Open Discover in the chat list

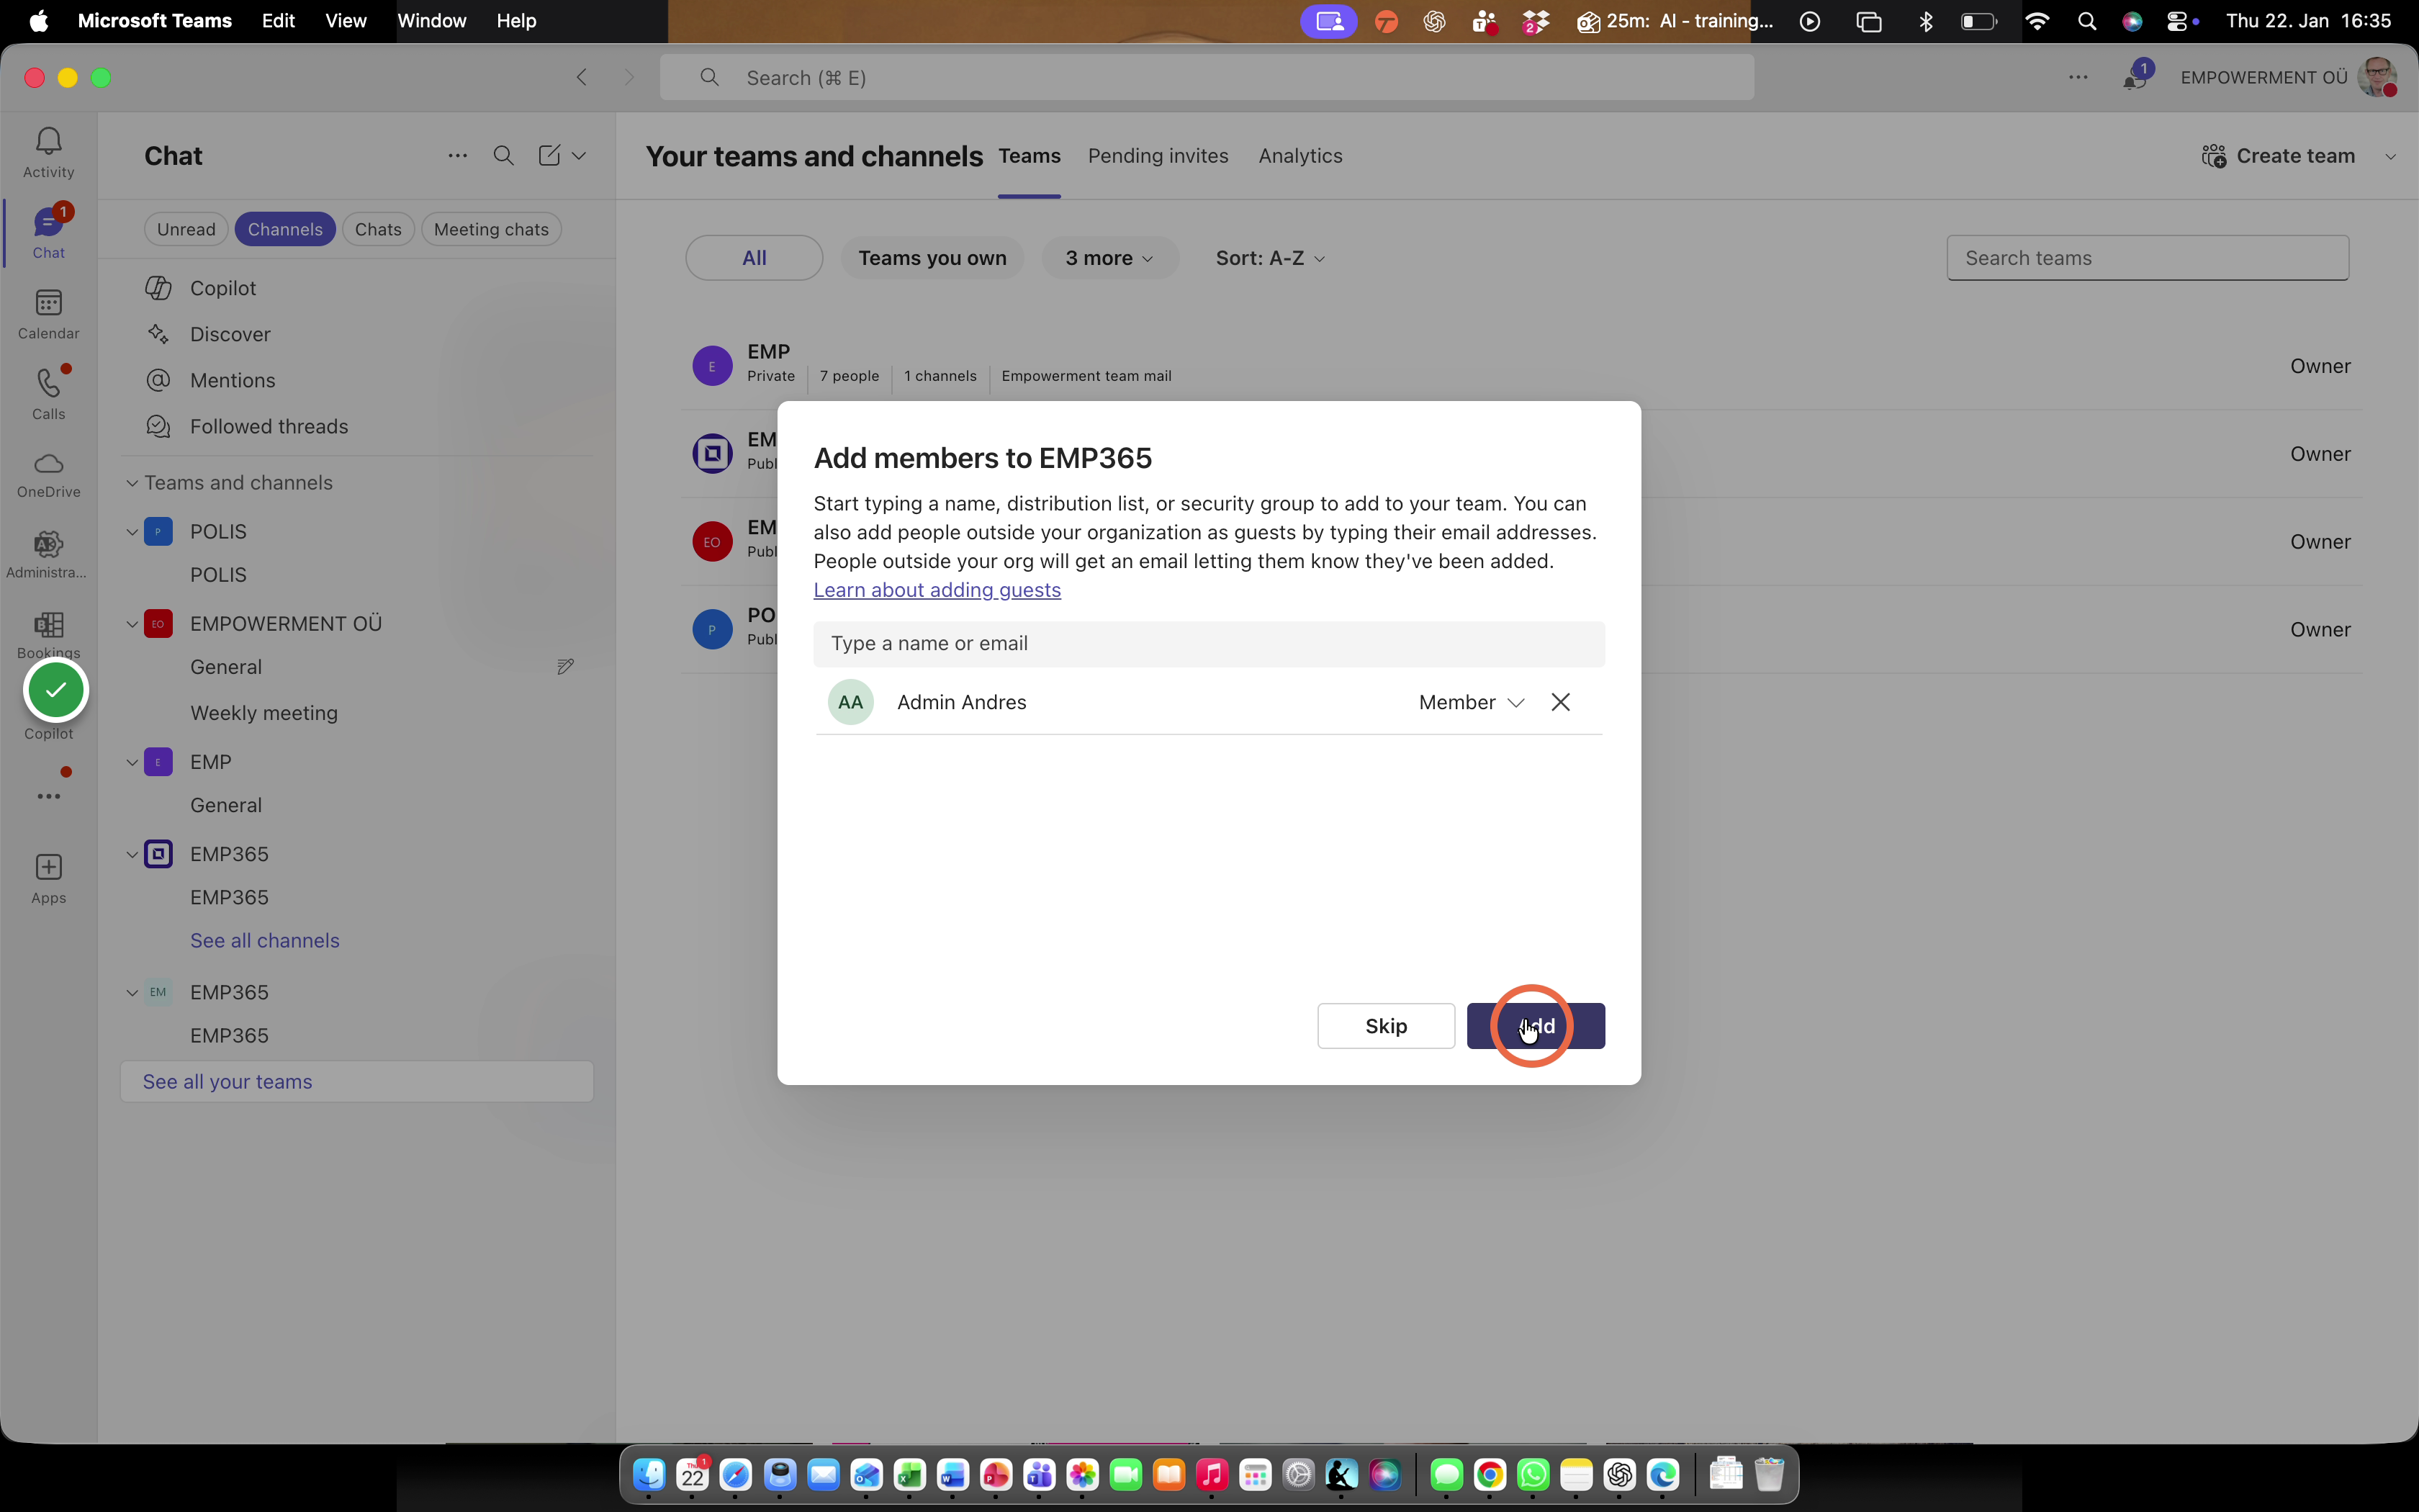pyautogui.click(x=230, y=334)
